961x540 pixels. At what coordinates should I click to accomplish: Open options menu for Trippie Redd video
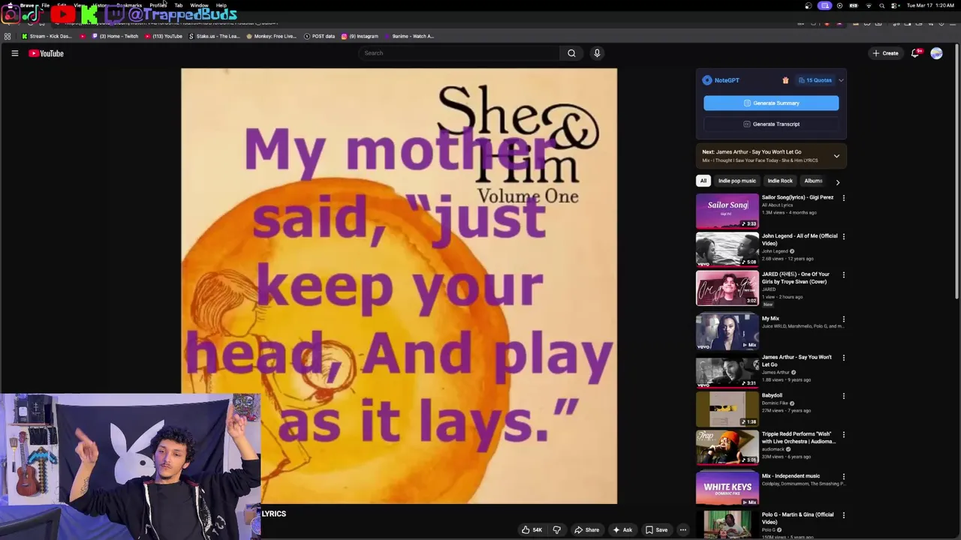pos(843,435)
